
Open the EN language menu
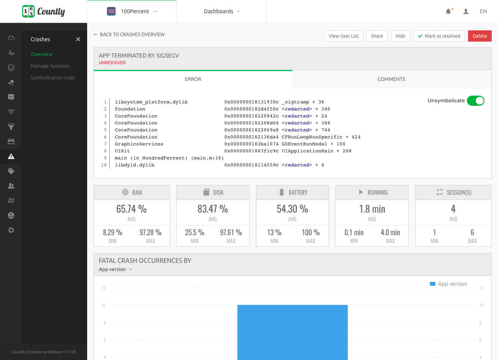click(483, 11)
